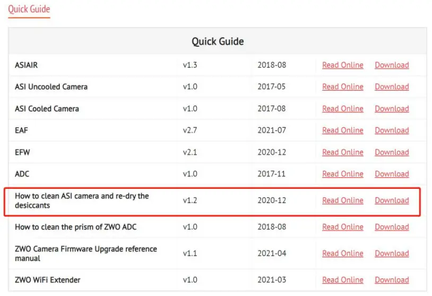Download the ZWO WiFi Extender guide

pos(392,280)
